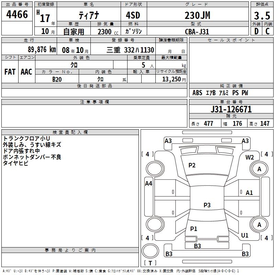The width and height of the screenshot is (275, 275).
Task: Click the registration number 三重 332ハ1130
Action: [x=130, y=50]
